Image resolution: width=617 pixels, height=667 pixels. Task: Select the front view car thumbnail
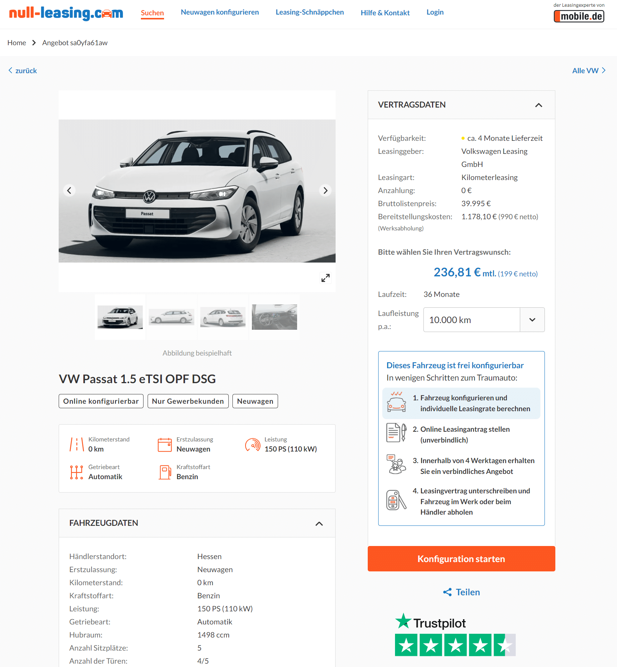[120, 317]
